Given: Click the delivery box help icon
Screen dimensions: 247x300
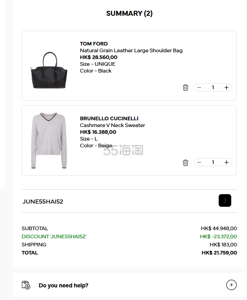Looking at the screenshot, I should click(x=26, y=285).
